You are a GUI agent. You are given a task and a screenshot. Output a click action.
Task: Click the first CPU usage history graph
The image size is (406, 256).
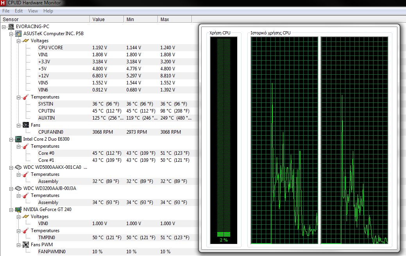pos(284,140)
